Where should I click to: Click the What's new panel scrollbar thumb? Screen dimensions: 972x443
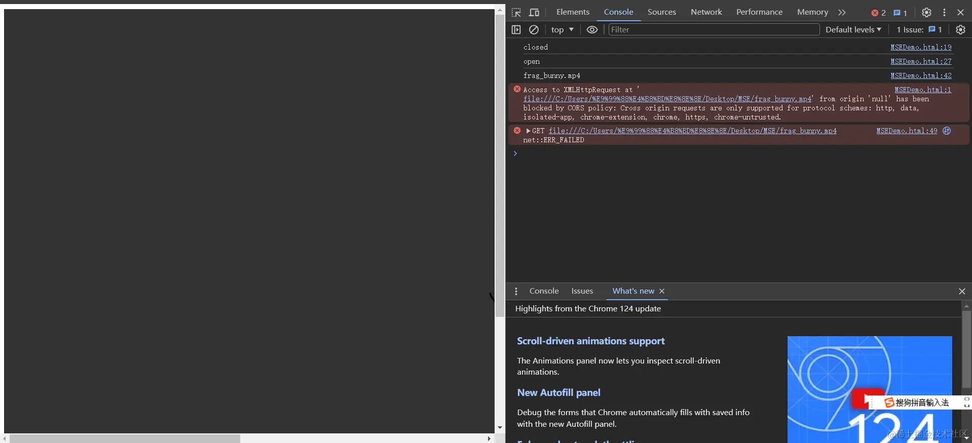click(x=966, y=349)
